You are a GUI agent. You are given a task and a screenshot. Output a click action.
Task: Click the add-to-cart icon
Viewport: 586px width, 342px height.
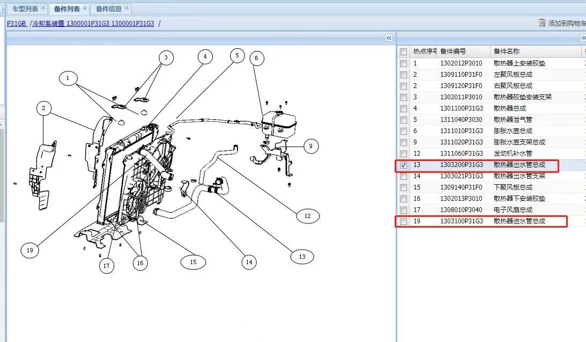point(542,23)
